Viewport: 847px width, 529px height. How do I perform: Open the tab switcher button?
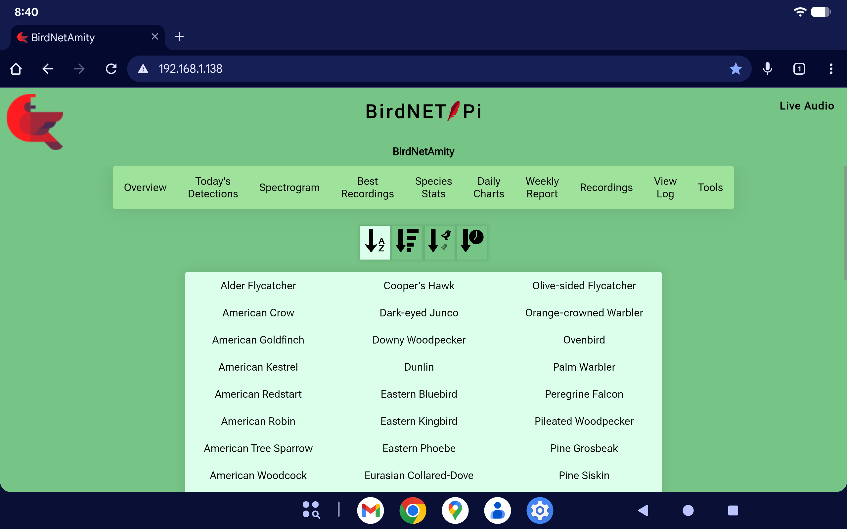point(799,68)
